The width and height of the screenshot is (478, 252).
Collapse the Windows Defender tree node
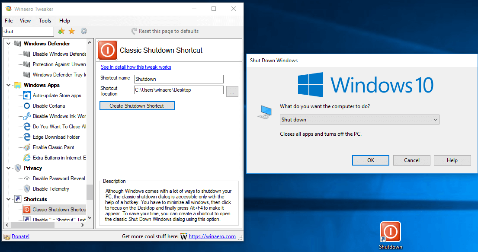pos(8,44)
